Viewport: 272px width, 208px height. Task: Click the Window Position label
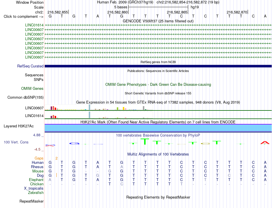point(30,2)
